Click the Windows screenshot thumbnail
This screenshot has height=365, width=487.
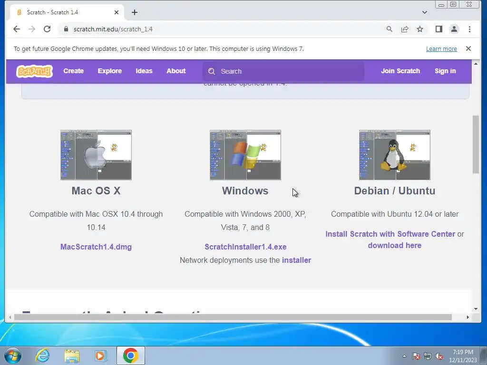(x=245, y=155)
